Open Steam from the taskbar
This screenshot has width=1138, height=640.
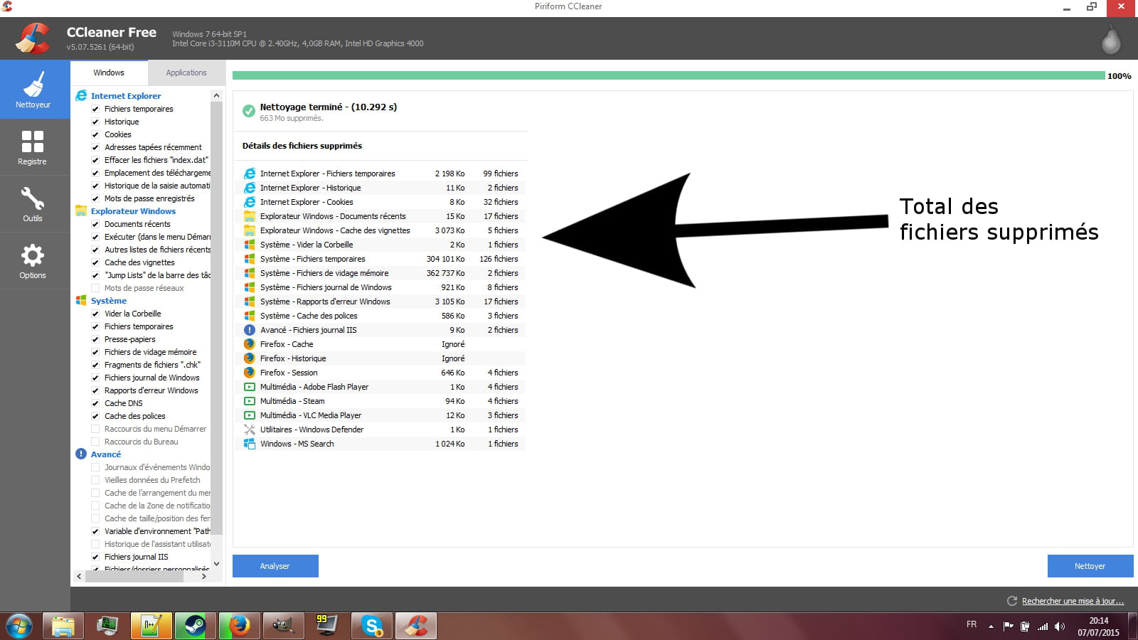point(195,626)
